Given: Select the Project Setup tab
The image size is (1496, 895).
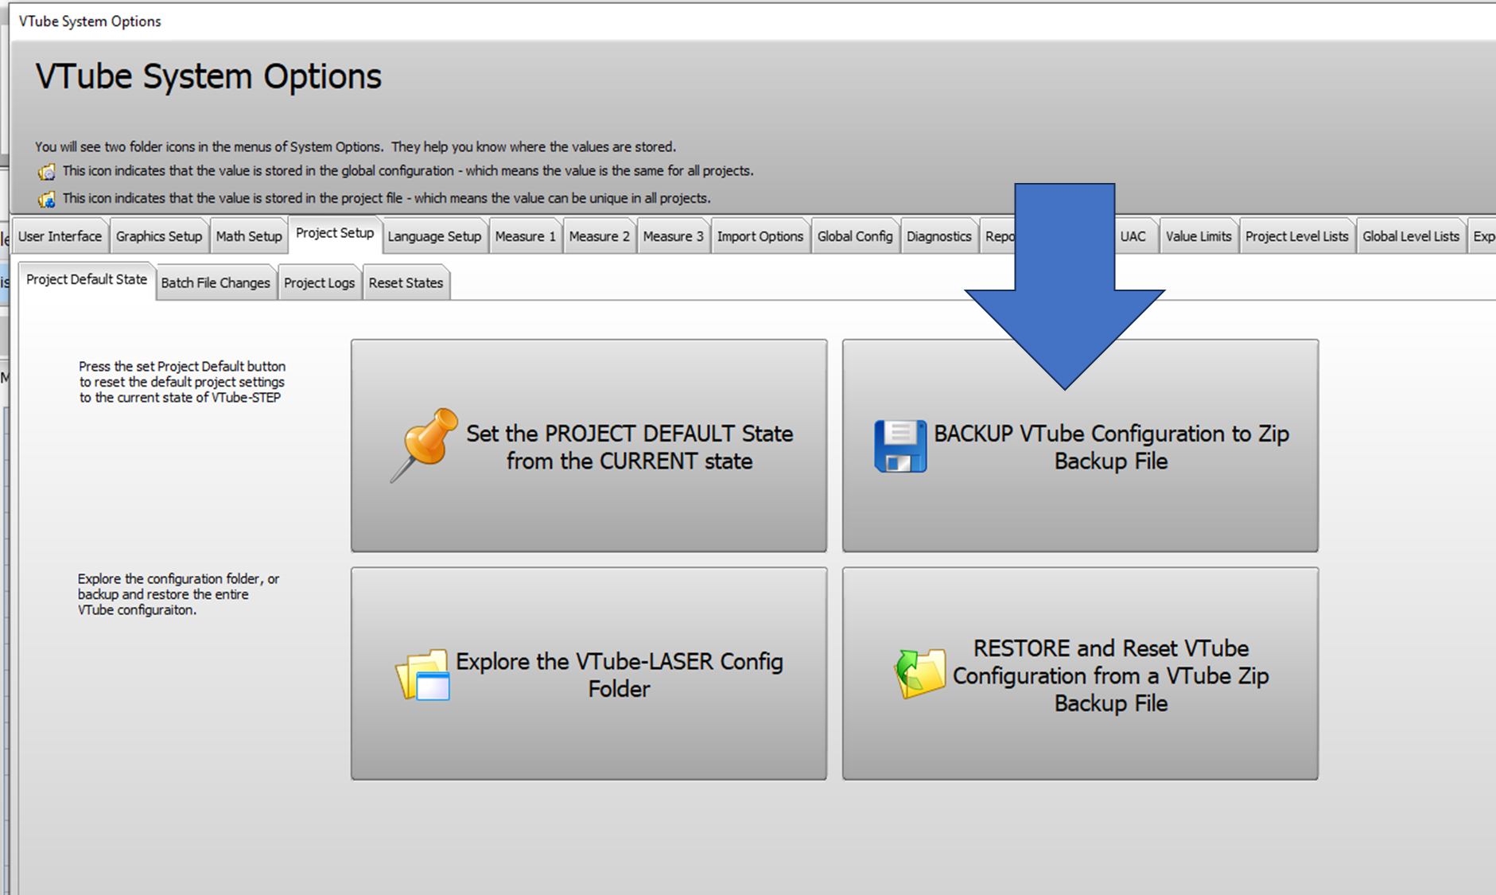Looking at the screenshot, I should point(335,233).
